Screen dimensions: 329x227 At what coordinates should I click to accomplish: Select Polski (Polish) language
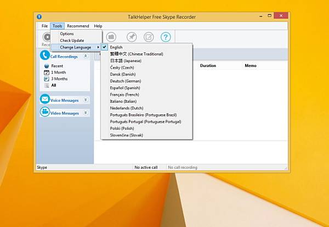tap(146, 128)
